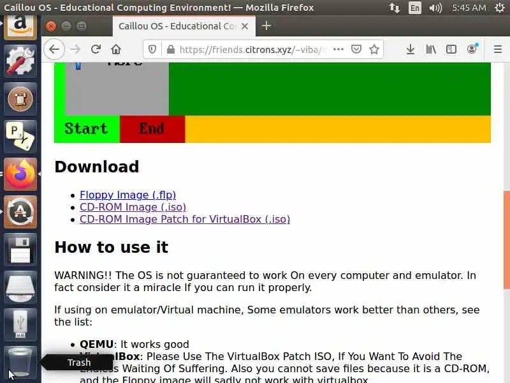Open the floppy disk drive icon
Image resolution: width=510 pixels, height=383 pixels.
tap(20, 250)
